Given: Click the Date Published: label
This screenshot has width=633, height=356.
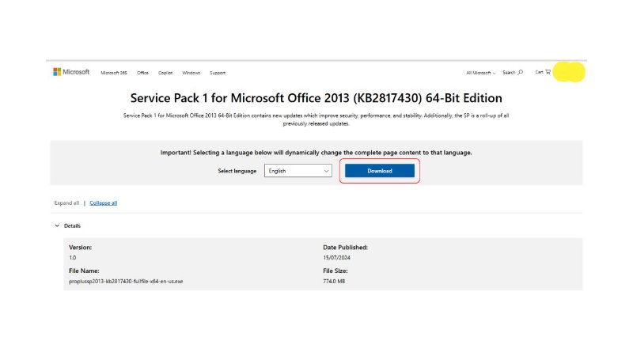Looking at the screenshot, I should (345, 248).
